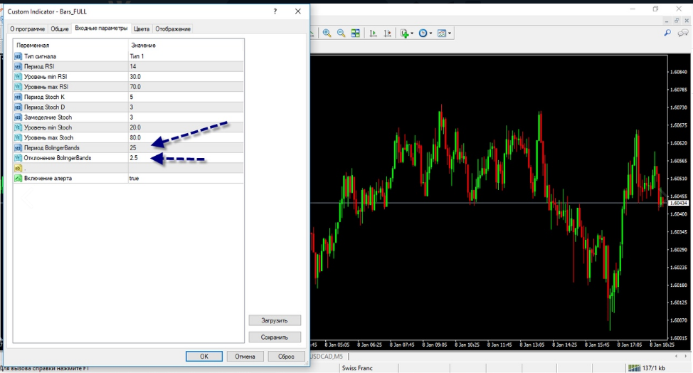Toggle chart shift icon in toolbar
The image size is (693, 373).
click(x=388, y=33)
